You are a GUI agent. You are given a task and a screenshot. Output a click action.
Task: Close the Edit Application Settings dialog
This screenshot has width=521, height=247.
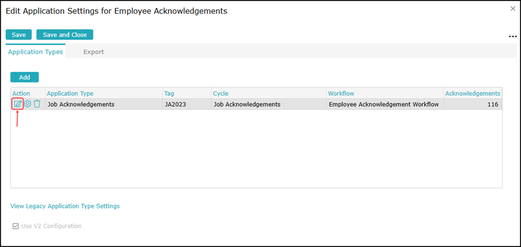pyautogui.click(x=512, y=9)
